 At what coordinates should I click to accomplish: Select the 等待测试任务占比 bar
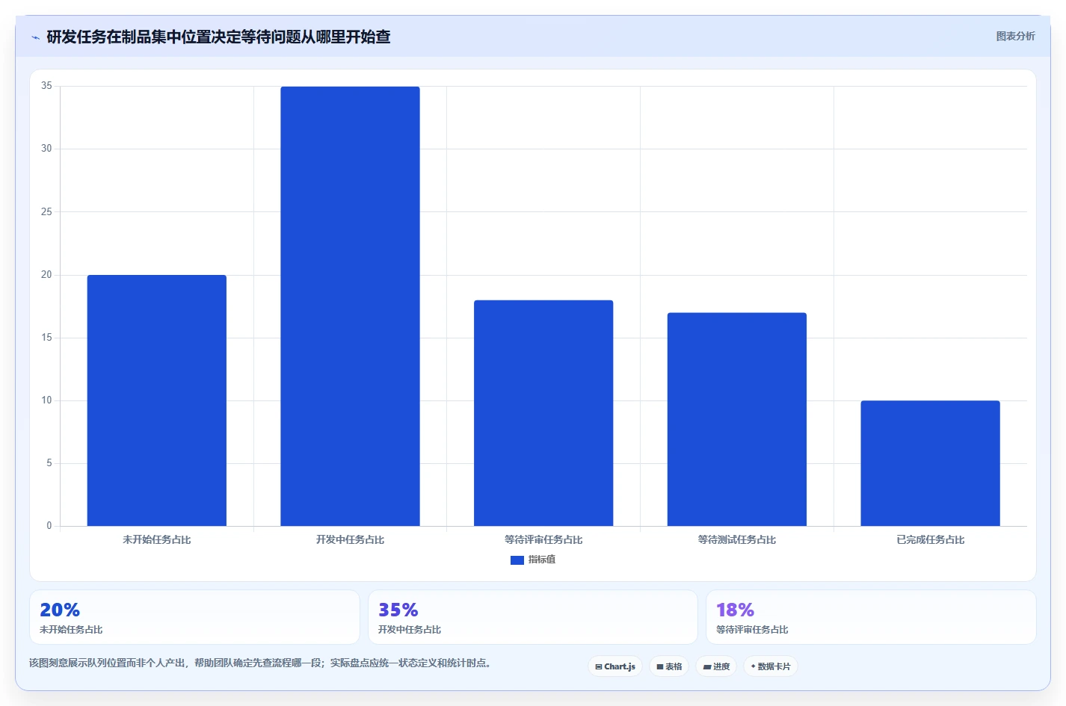pos(737,419)
